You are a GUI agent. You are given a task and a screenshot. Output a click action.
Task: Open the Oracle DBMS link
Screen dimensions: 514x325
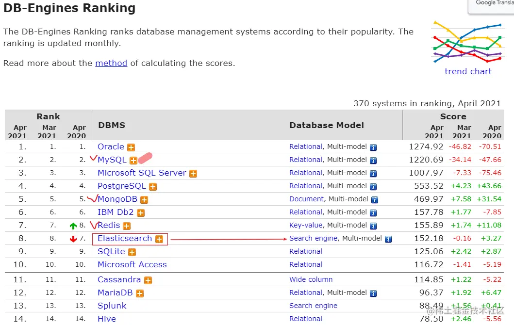[x=111, y=146]
